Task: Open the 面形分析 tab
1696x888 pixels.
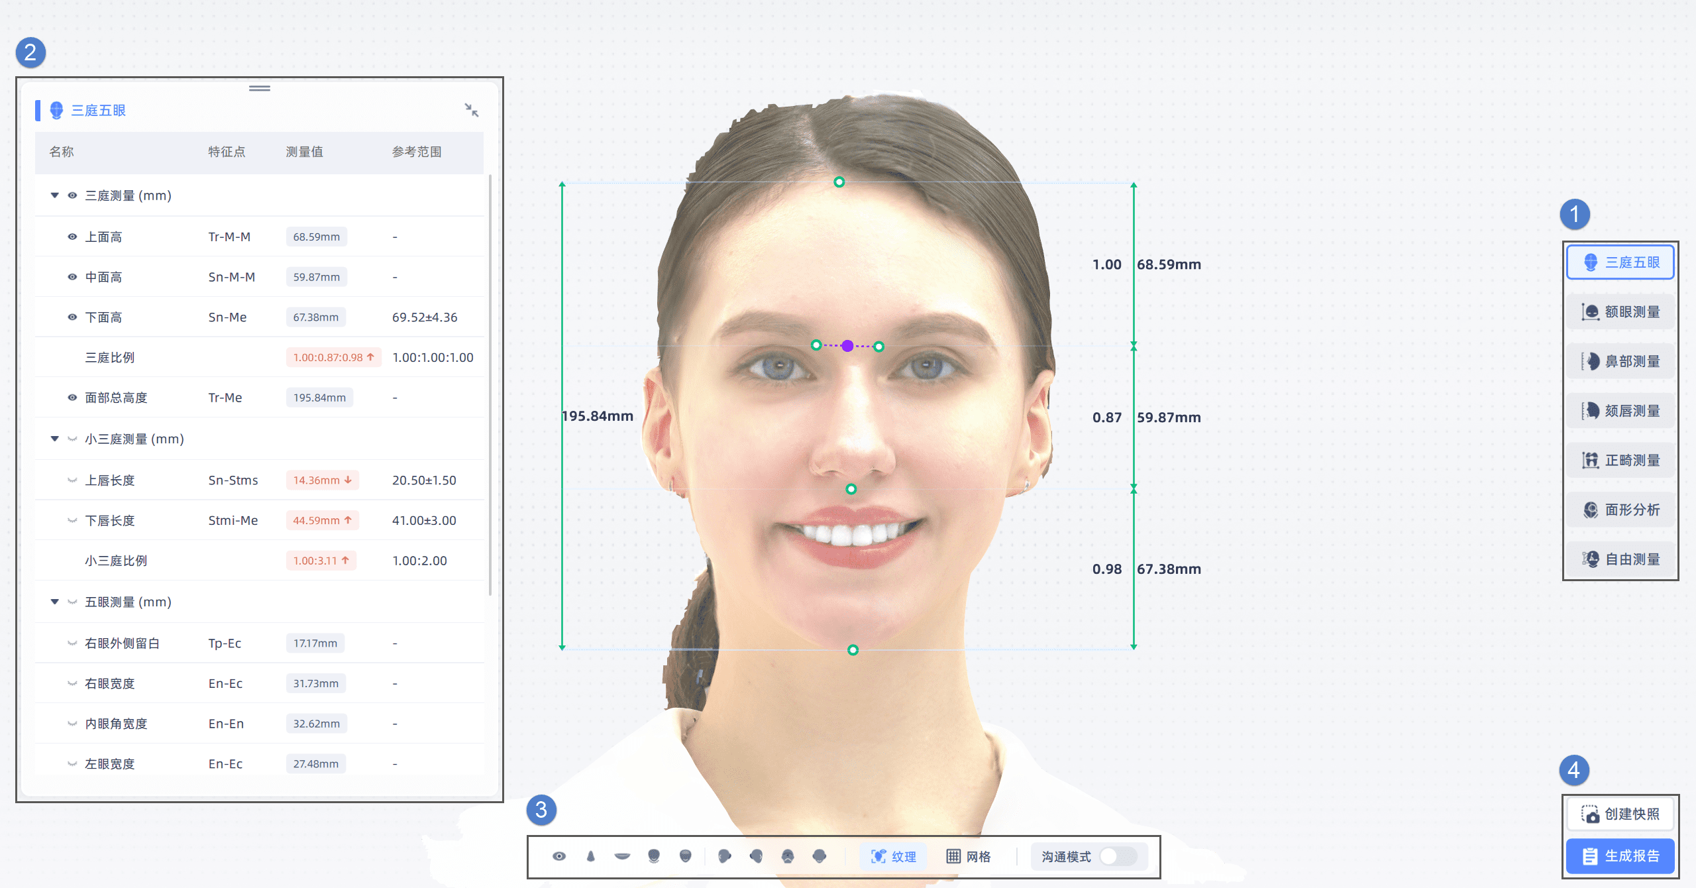Action: pos(1620,510)
